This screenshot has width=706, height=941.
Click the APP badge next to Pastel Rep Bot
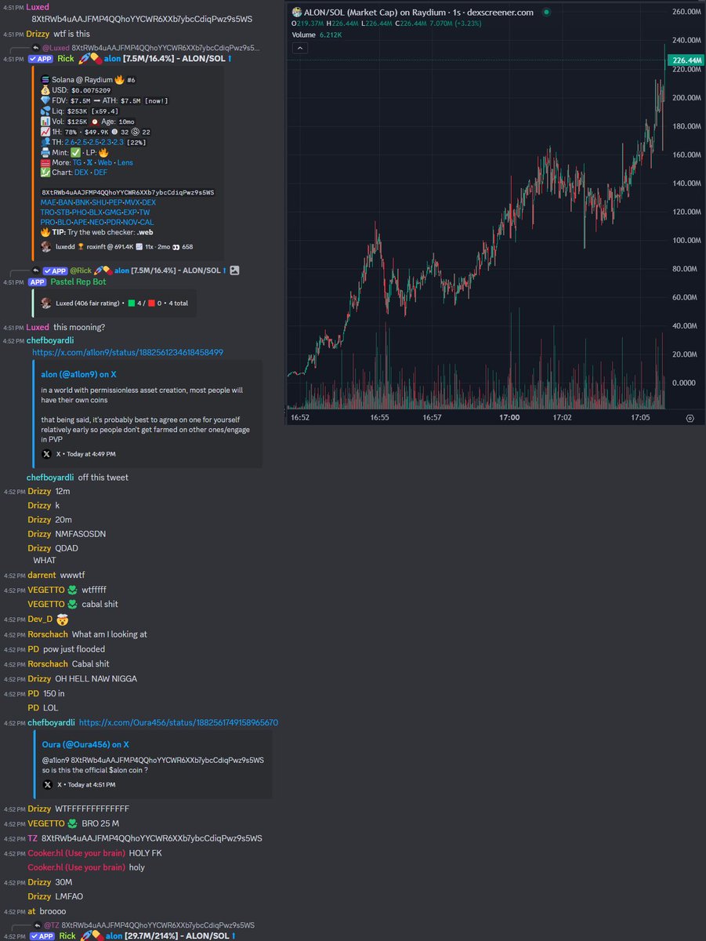[x=37, y=282]
